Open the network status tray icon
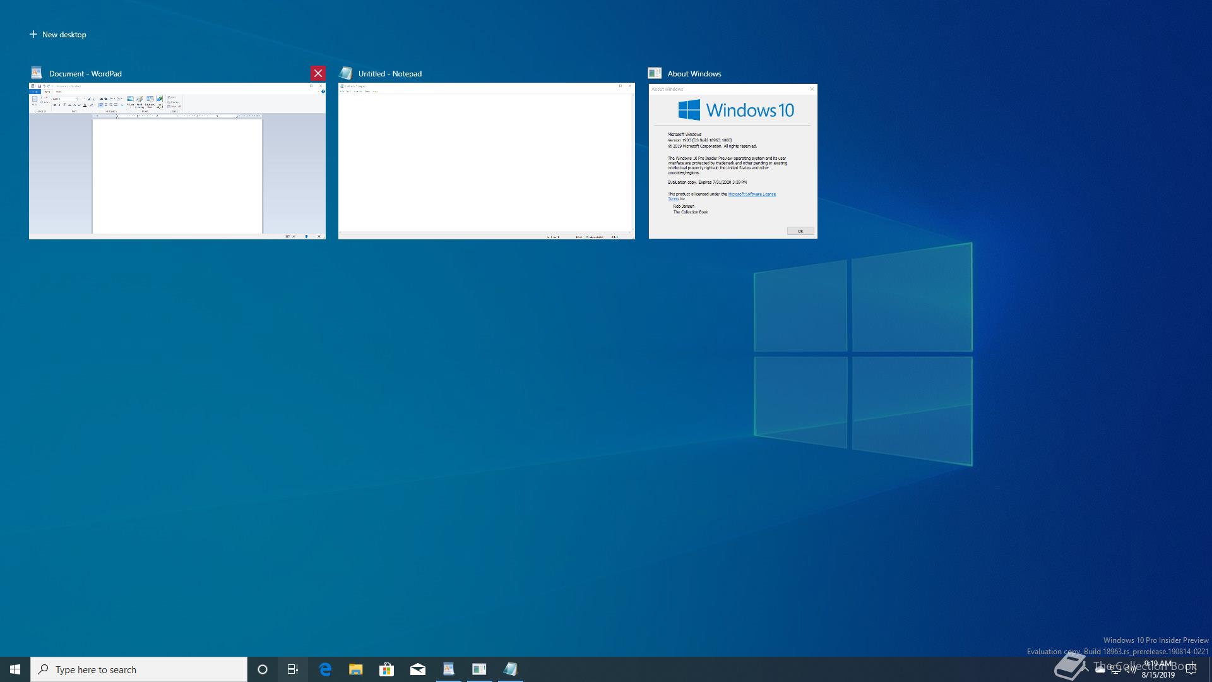The height and width of the screenshot is (682, 1212). [x=1115, y=670]
